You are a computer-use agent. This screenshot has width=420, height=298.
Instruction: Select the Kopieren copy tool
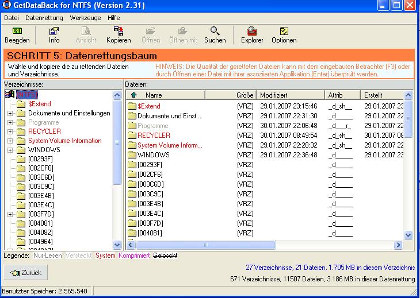point(119,31)
